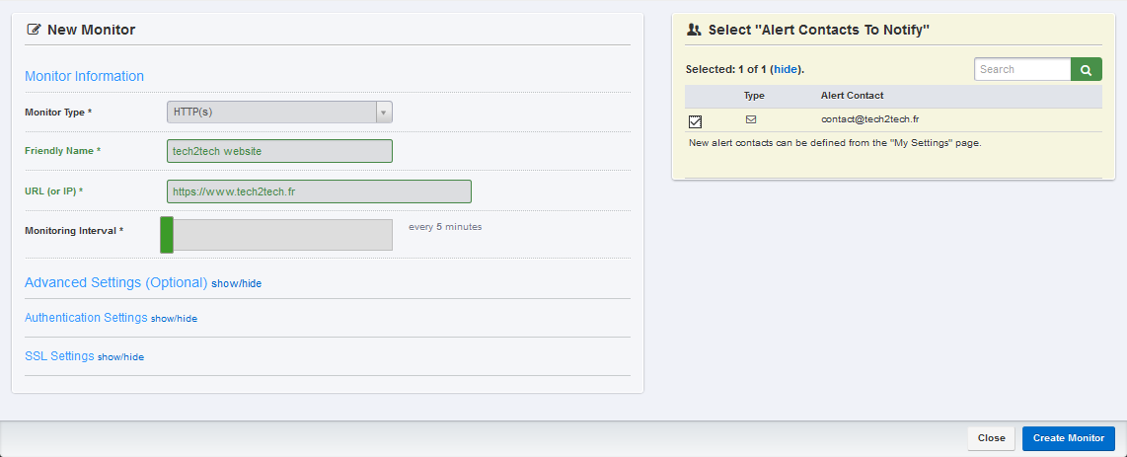Viewport: 1127px width, 457px height.
Task: Click the New Monitor edit icon
Action: coord(34,31)
